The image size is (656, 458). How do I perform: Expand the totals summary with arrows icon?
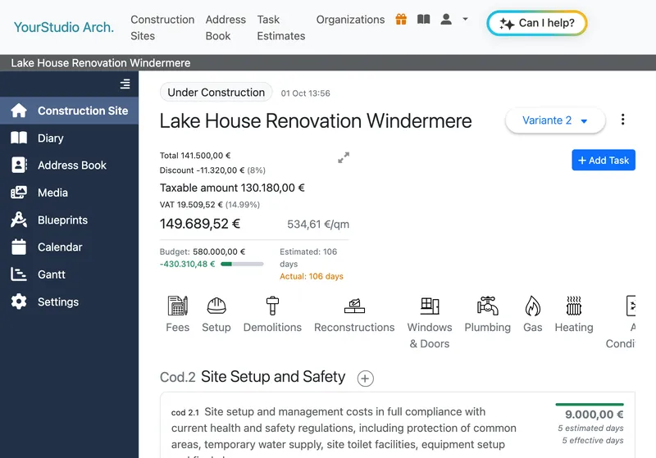click(344, 157)
